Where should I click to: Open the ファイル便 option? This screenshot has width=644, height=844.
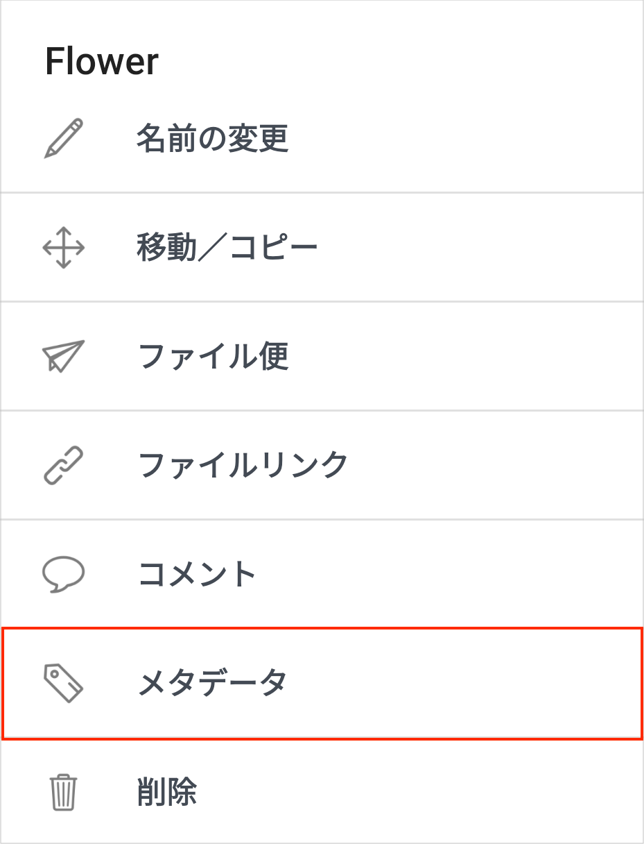point(214,356)
